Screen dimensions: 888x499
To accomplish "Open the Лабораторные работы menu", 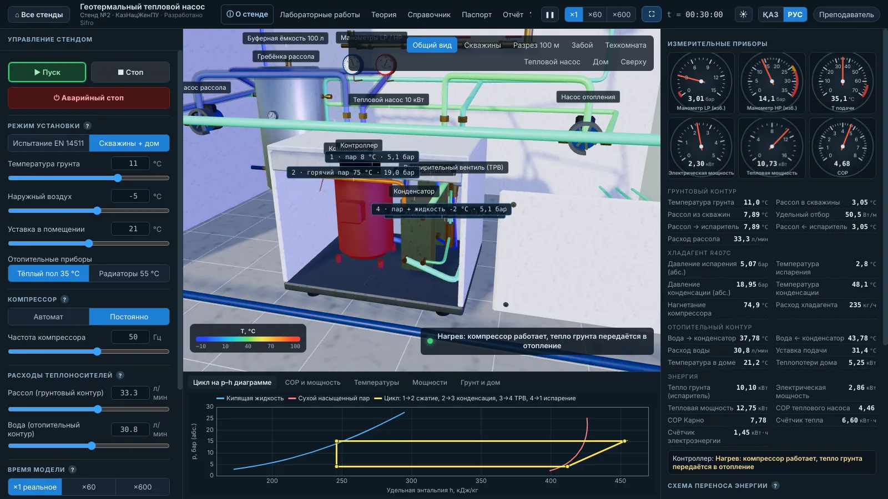I will 320,14.
